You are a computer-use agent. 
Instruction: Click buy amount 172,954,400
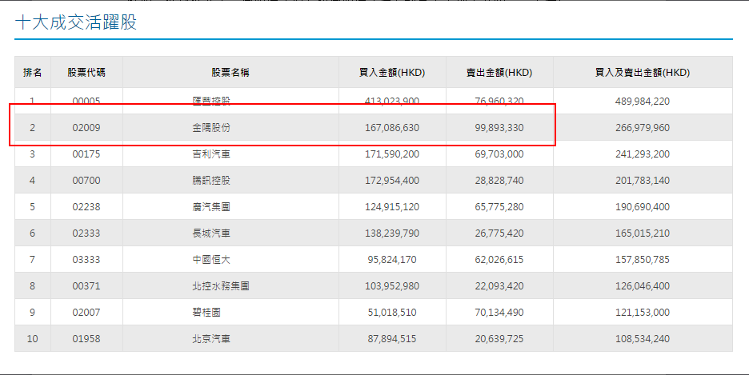392,181
